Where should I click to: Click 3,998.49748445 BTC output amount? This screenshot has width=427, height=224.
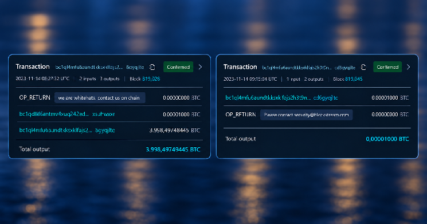(x=175, y=131)
